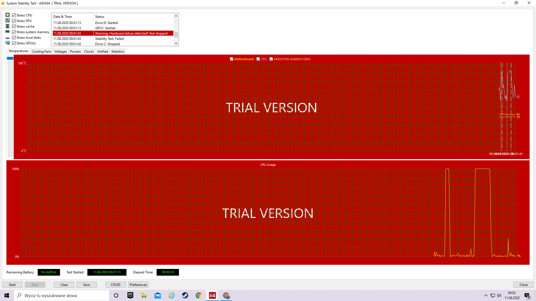The width and height of the screenshot is (536, 301).
Task: Select the Drive D: Started log row
Action: 113,23
